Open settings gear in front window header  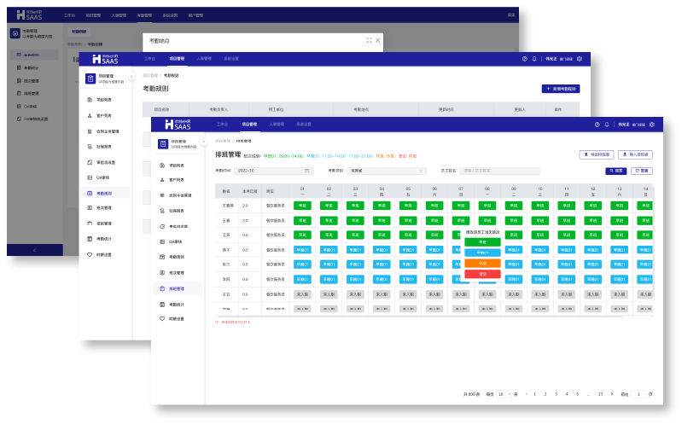pos(653,125)
